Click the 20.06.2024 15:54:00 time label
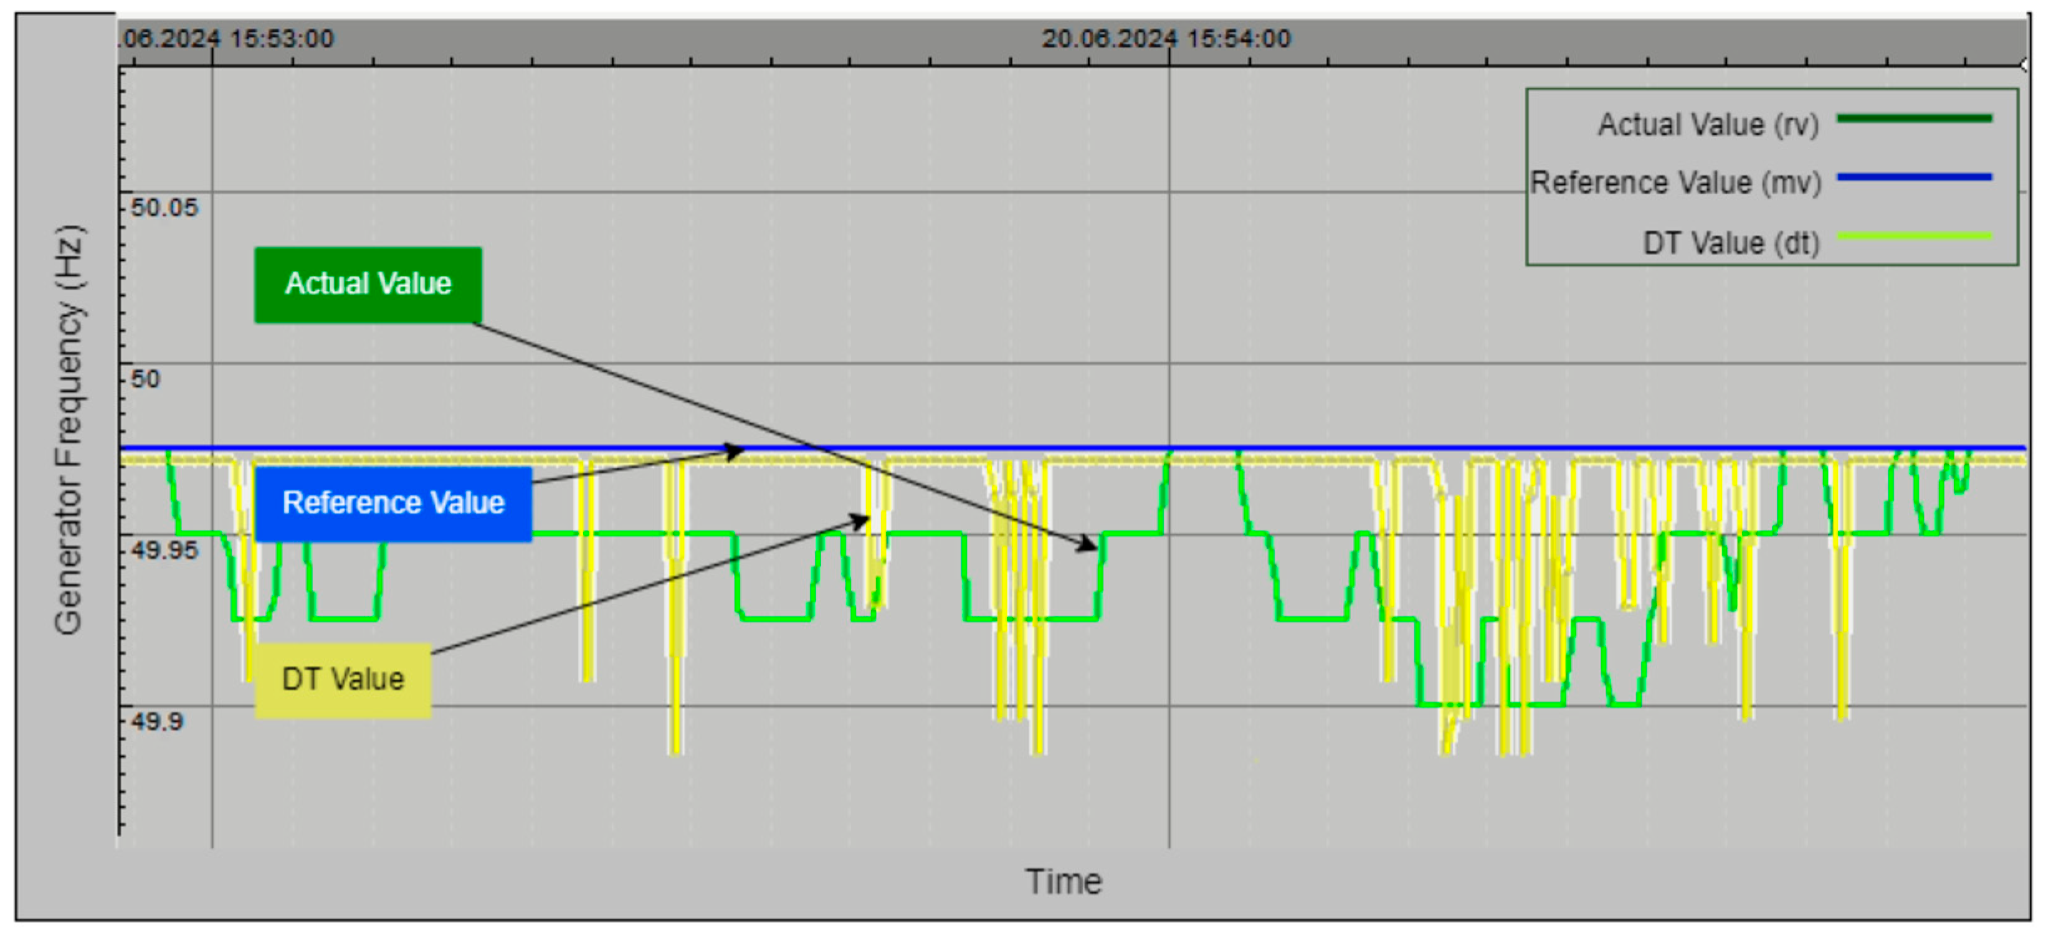Viewport: 2046px width, 938px height. [x=1165, y=38]
